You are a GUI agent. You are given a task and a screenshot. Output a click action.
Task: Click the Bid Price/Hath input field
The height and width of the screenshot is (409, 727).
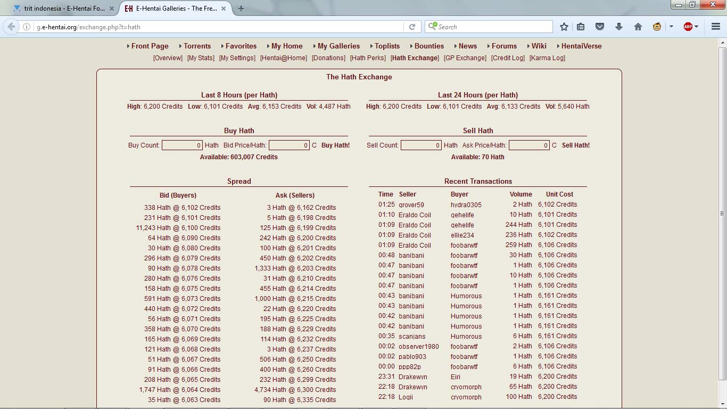pos(289,145)
